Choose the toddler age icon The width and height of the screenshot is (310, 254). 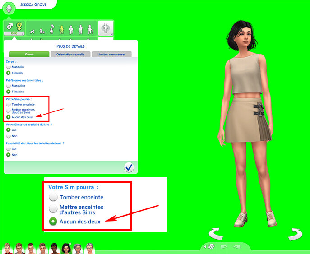[42, 31]
